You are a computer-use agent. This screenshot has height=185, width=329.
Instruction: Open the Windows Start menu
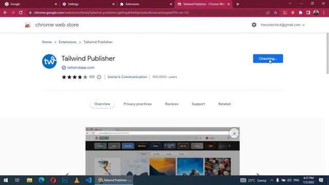6,180
